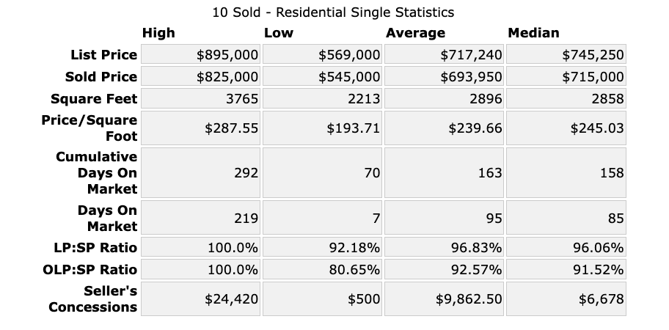
Task: Select the Low LP:SP ratio 92.18%
Action: point(354,247)
